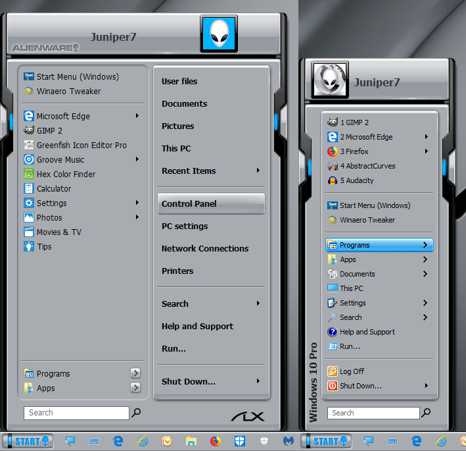Click the Windows Defender shield taskbar icon
466x451 pixels.
click(239, 441)
